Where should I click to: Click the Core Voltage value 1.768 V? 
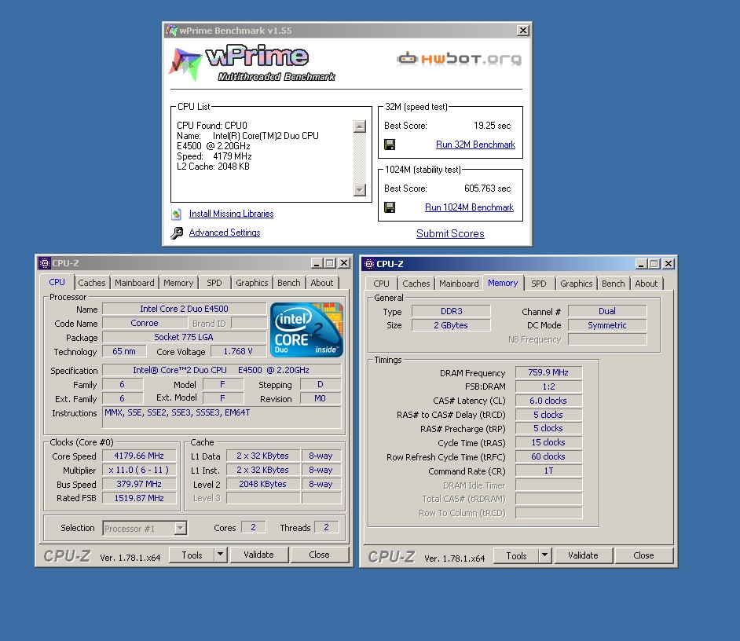238,352
